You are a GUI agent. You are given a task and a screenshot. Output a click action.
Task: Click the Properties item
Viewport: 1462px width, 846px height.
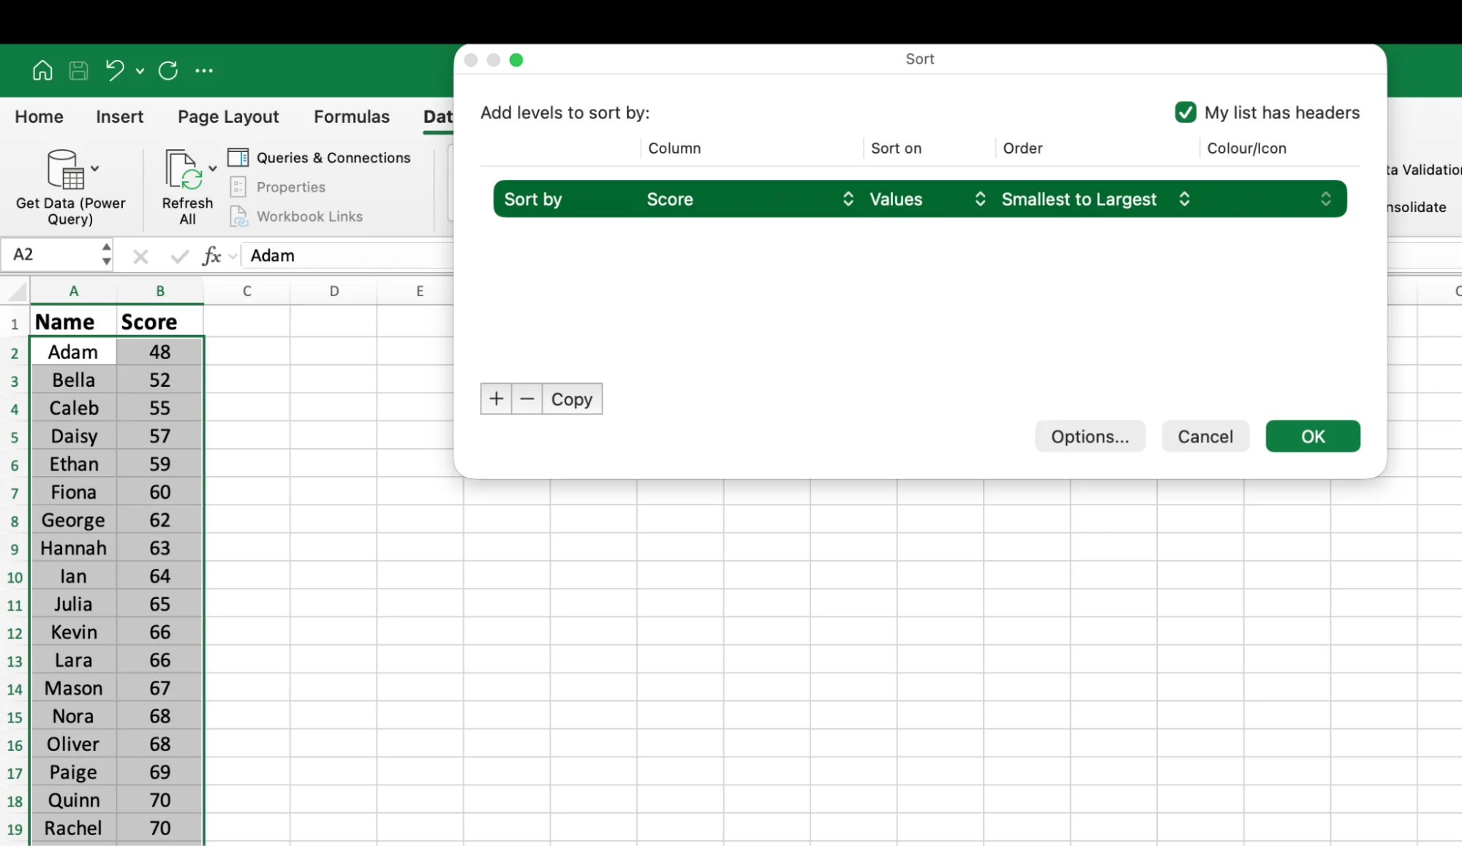278,187
